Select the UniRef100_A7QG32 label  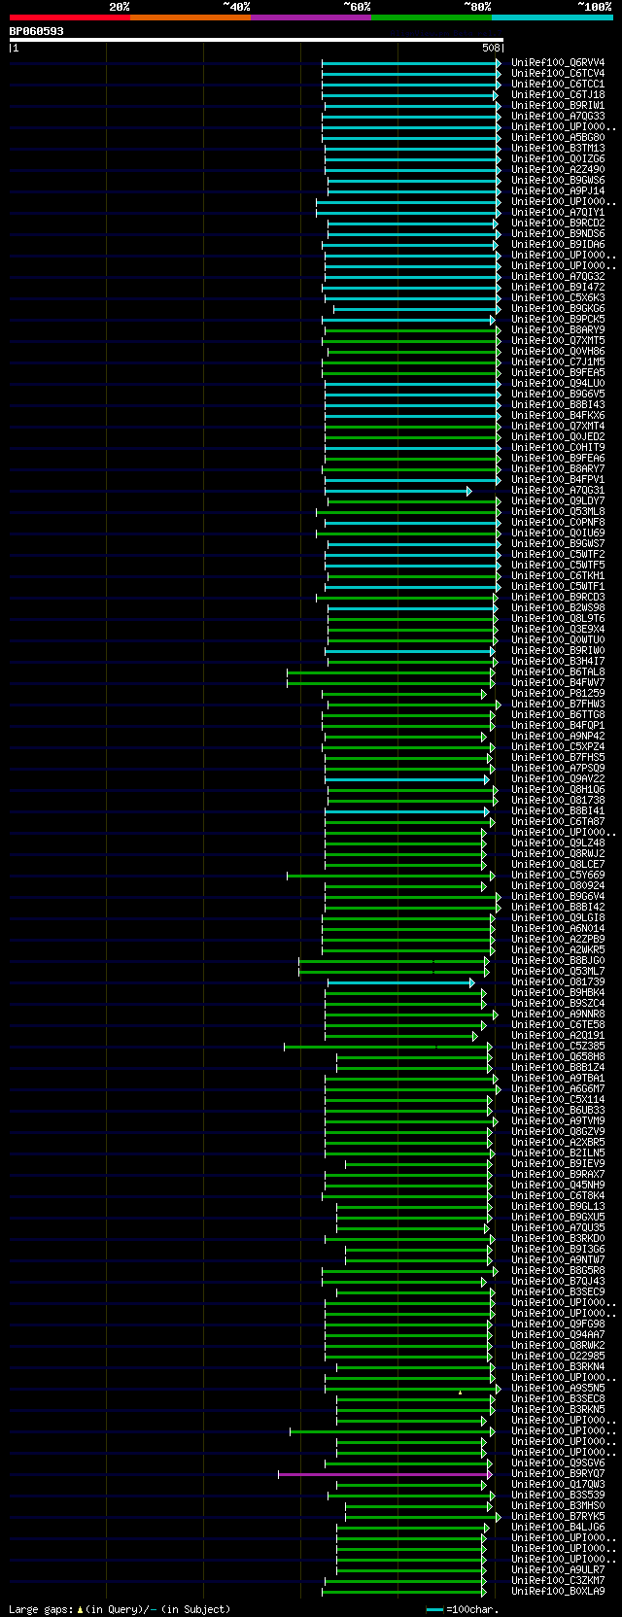(x=558, y=277)
